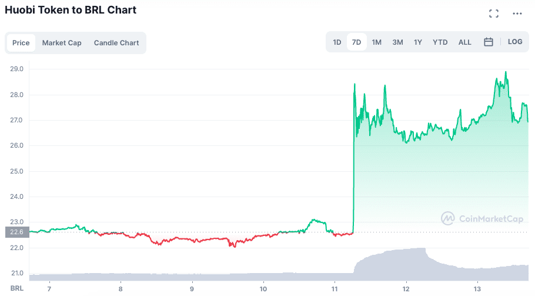Show ALL time price history

[x=465, y=42]
